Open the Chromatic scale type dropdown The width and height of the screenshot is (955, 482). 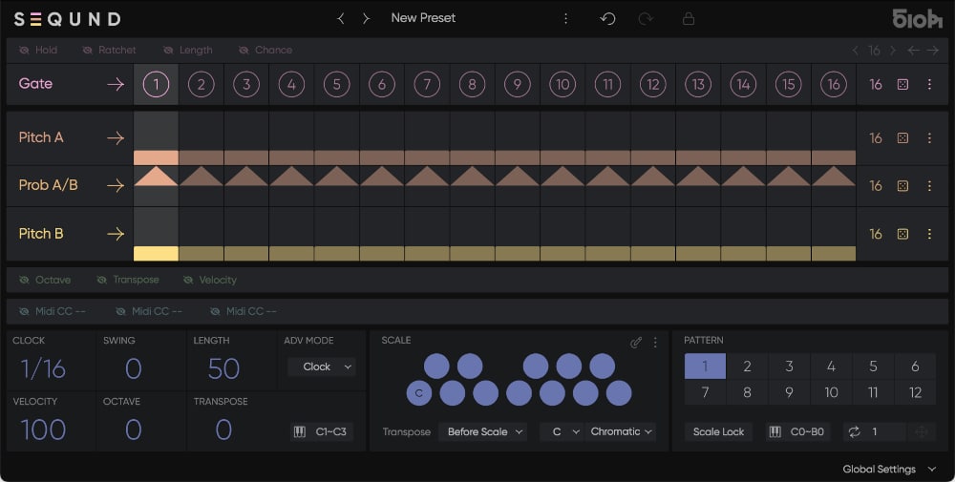[x=621, y=431]
